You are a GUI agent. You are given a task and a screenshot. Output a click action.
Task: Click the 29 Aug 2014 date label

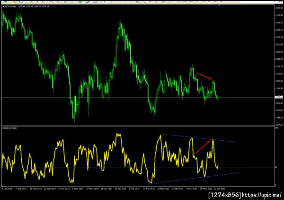coord(35,189)
